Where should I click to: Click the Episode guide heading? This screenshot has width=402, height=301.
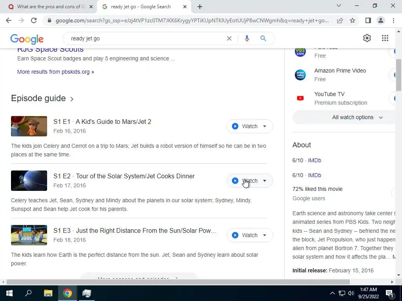tap(38, 98)
